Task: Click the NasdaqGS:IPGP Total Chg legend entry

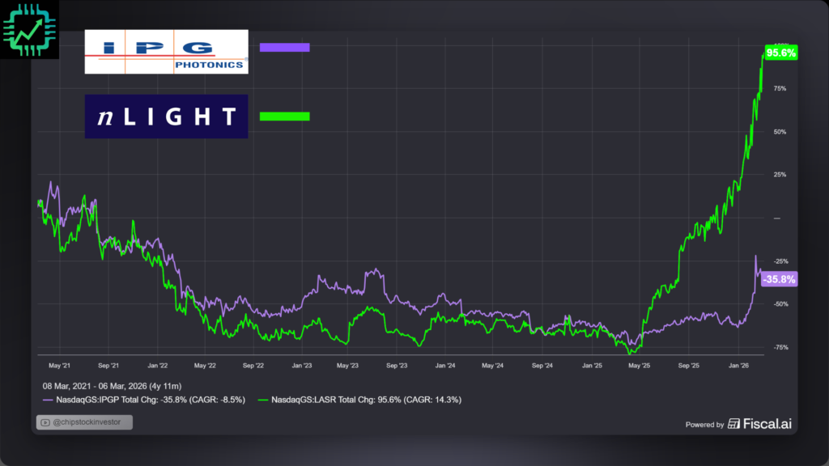Action: pos(144,400)
